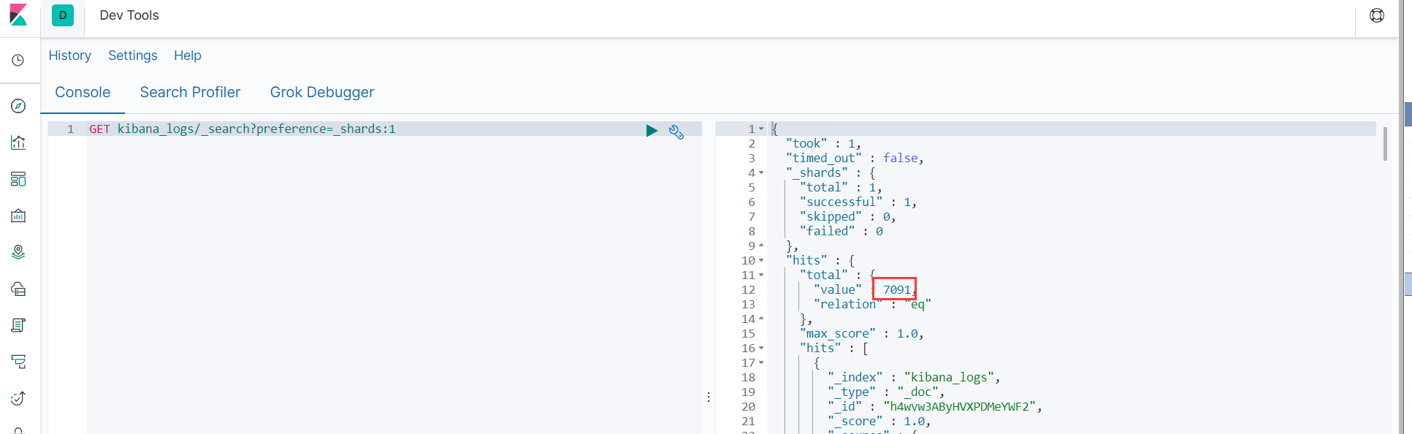Click the "relation" : "eq" line

pyautogui.click(x=872, y=304)
